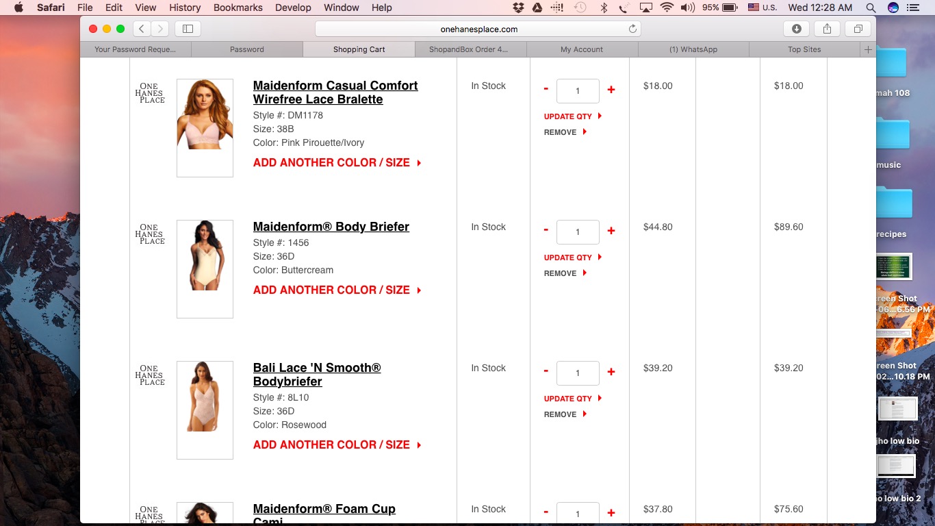Add a new tab with the plus button
The image size is (935, 526).
click(868, 49)
